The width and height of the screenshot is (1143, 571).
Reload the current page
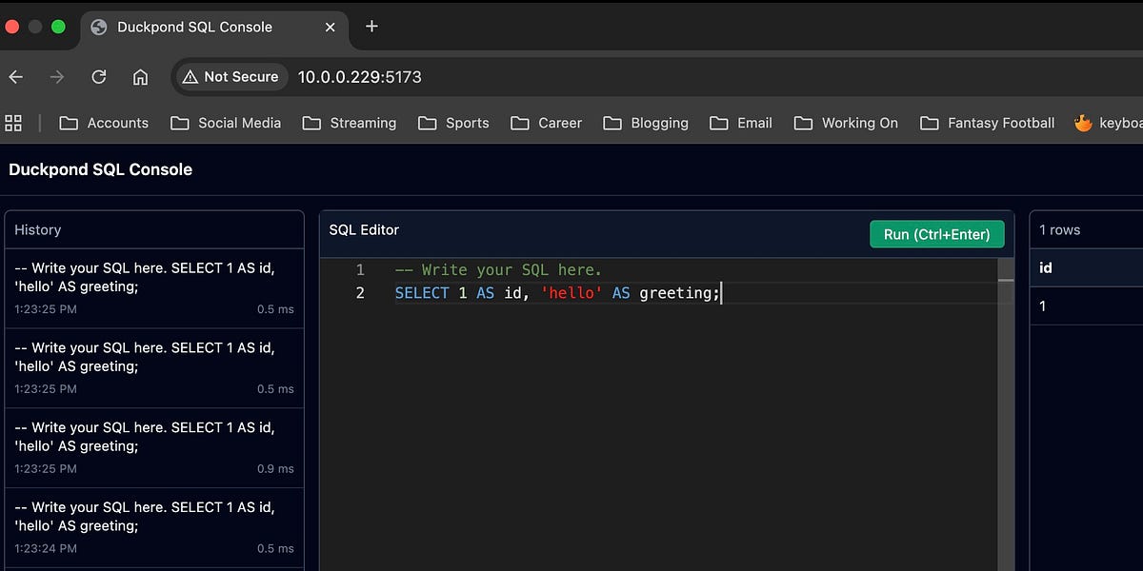[x=98, y=77]
